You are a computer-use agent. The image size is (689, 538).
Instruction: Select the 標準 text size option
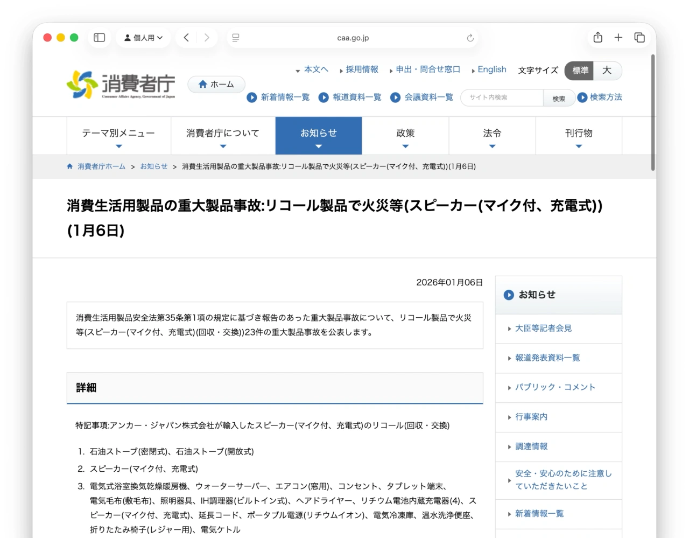(x=579, y=71)
